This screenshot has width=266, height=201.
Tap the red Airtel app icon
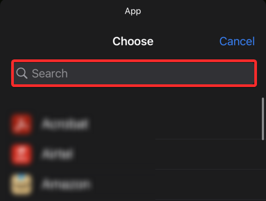pos(21,154)
